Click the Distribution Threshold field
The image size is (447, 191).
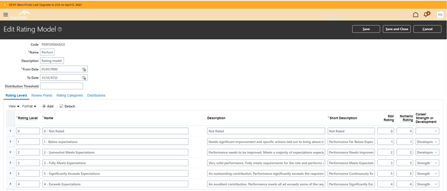coord(61,86)
